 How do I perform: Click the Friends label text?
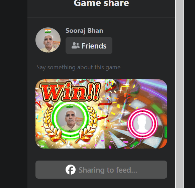(94, 46)
